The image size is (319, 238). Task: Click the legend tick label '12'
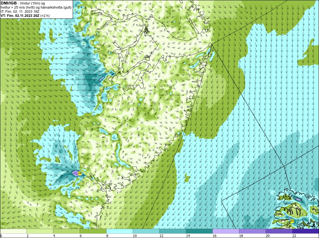[161, 236]
